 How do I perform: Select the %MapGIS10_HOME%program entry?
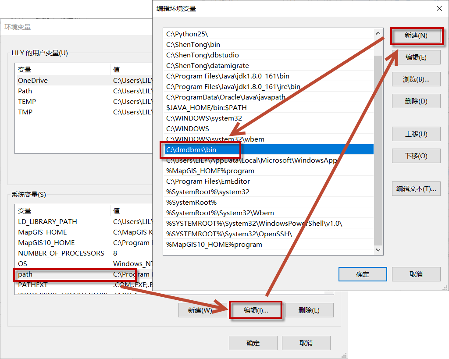[214, 245]
